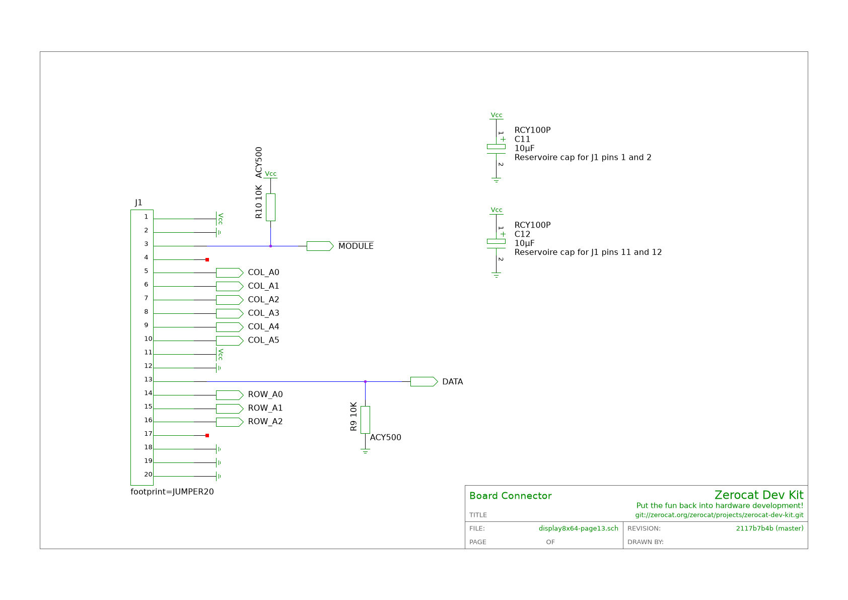This screenshot has height=600, width=848.
Task: Click the note about J1 pins 1 and 2
Action: [583, 157]
